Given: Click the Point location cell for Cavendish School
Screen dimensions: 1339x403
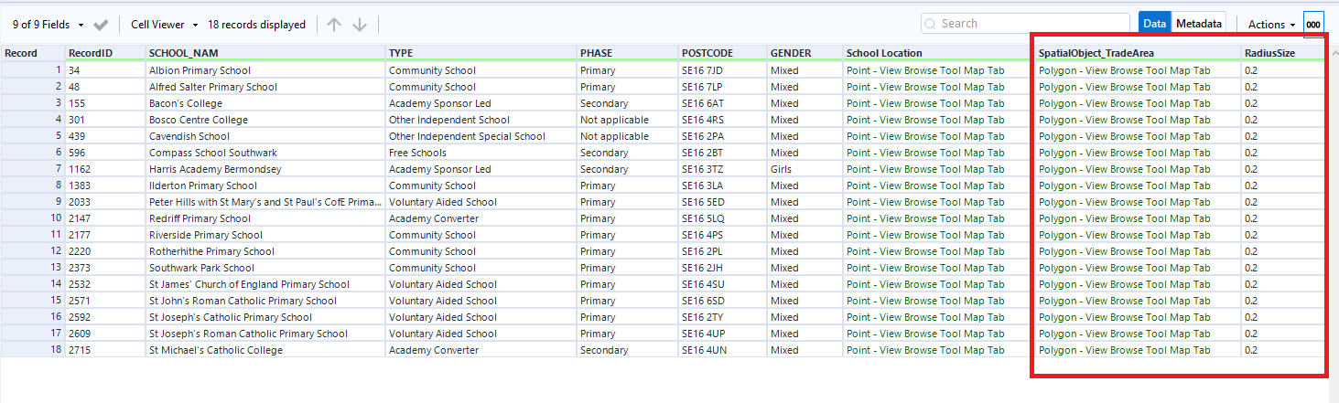Looking at the screenshot, I should [x=924, y=136].
